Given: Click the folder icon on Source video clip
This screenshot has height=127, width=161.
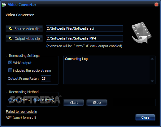Looking at the screenshot, I should point(11,28).
